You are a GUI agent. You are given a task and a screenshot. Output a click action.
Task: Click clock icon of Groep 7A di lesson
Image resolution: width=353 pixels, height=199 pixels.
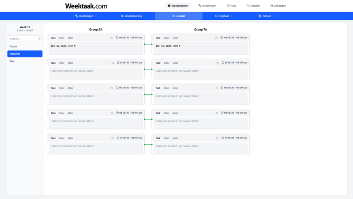pyautogui.click(x=223, y=63)
